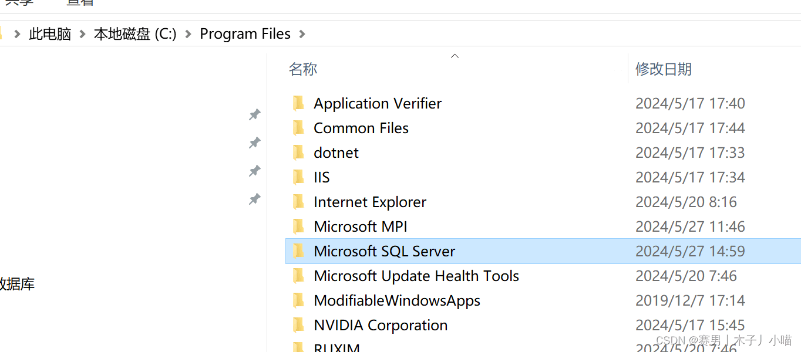Screen dimensions: 801x352
Task: Expand the chevron after Program Files
Action: tap(302, 34)
